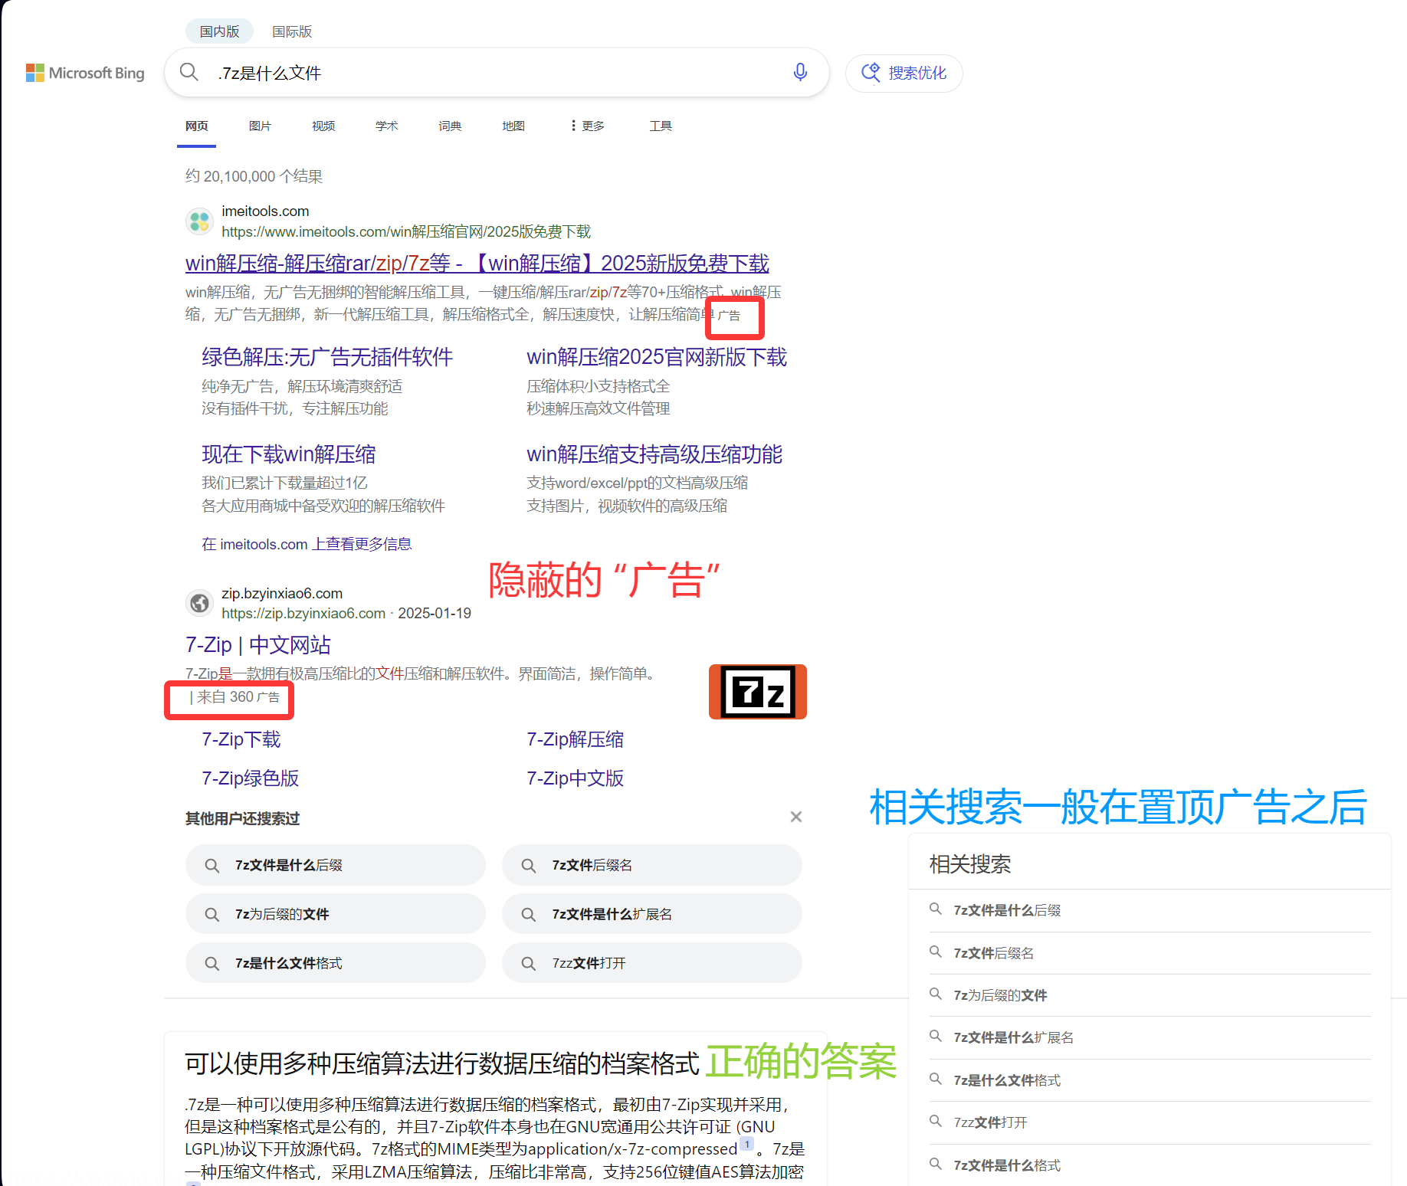Open the 工具 options
Image resolution: width=1407 pixels, height=1186 pixels.
pyautogui.click(x=660, y=126)
